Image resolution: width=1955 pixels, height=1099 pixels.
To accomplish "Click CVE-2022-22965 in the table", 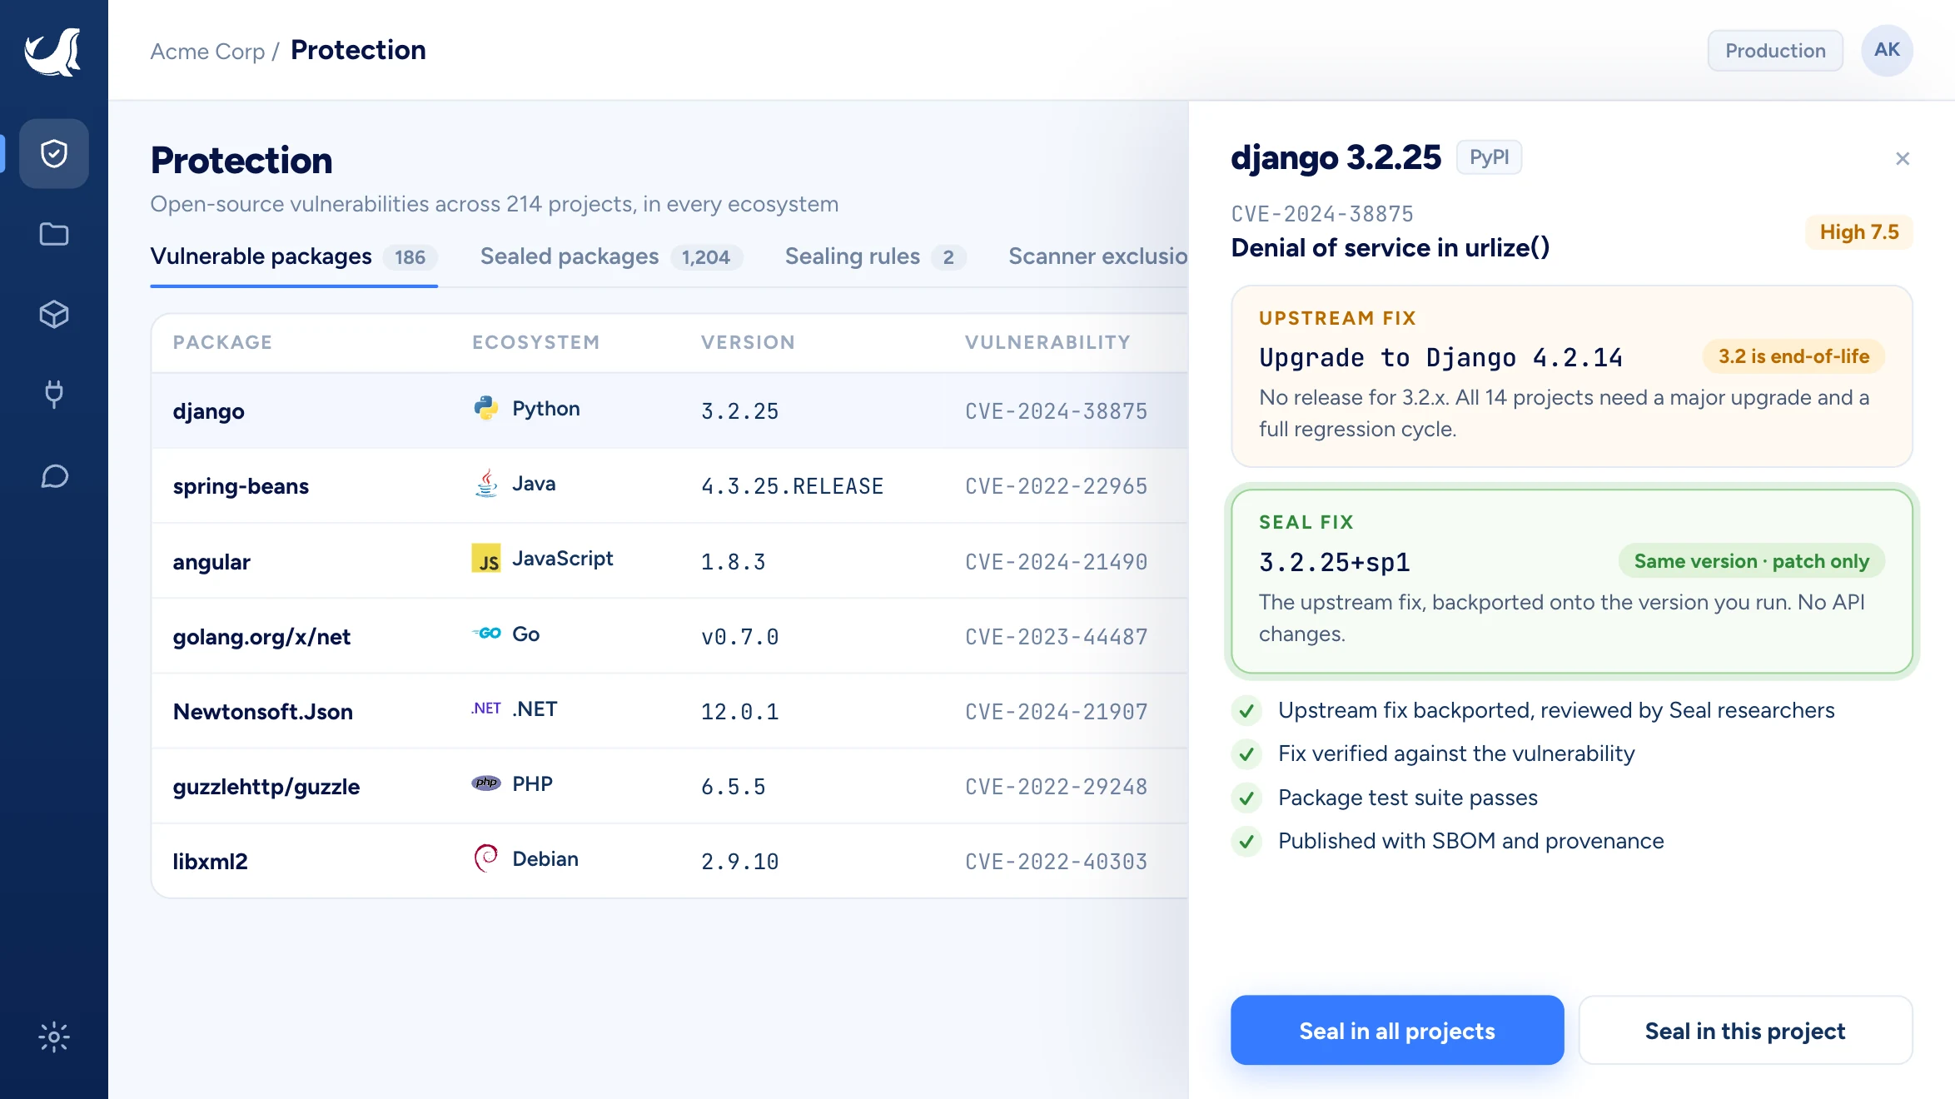I will (1057, 486).
